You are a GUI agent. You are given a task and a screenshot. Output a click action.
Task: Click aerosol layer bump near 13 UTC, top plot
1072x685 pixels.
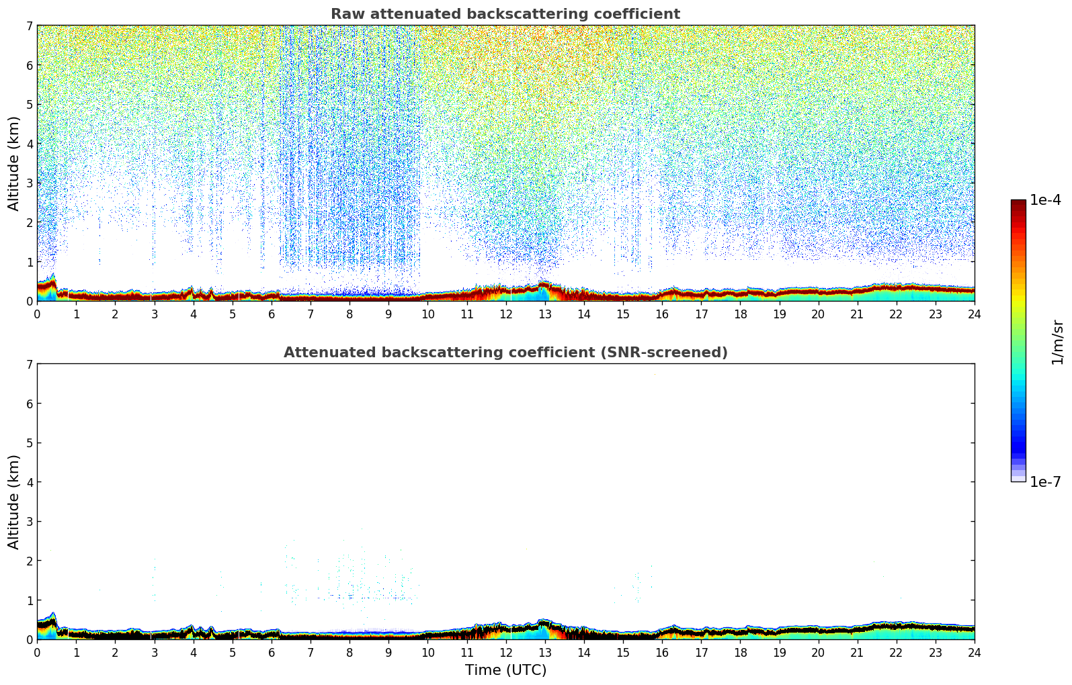(x=544, y=287)
